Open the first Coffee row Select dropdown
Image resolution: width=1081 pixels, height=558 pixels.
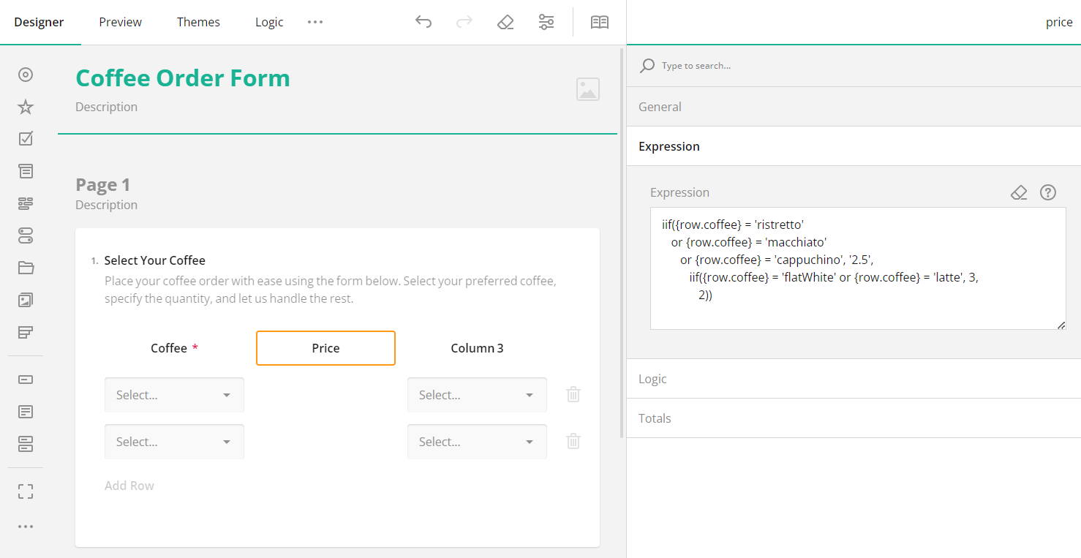(174, 394)
